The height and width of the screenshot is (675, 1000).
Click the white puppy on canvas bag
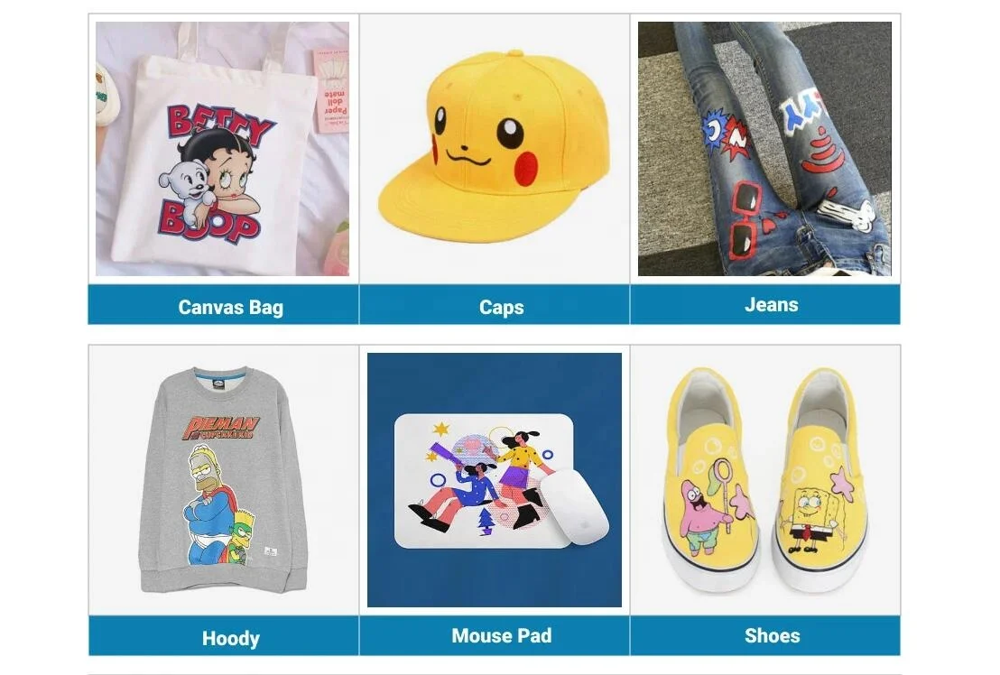(186, 181)
